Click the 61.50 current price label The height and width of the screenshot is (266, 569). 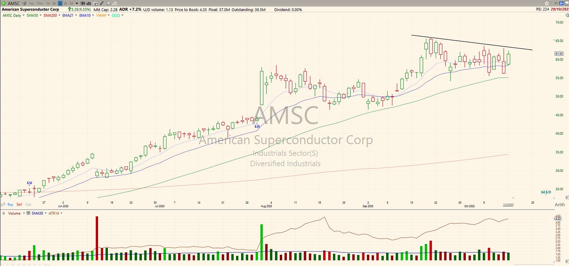click(559, 54)
